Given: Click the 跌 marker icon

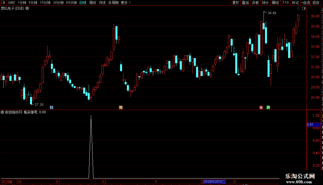Looking at the screenshot, I should (268, 108).
